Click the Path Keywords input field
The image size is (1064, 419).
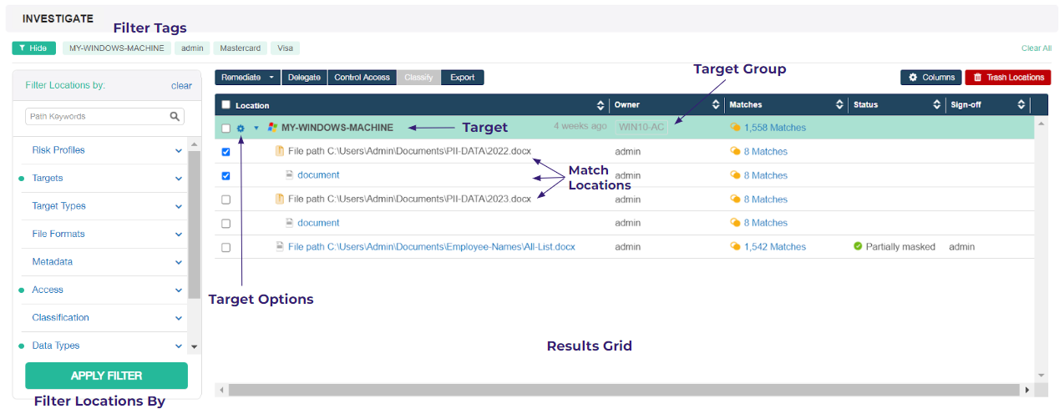tap(96, 117)
